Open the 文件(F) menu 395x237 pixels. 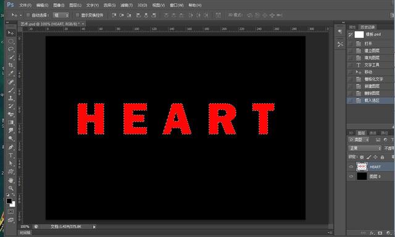25,5
